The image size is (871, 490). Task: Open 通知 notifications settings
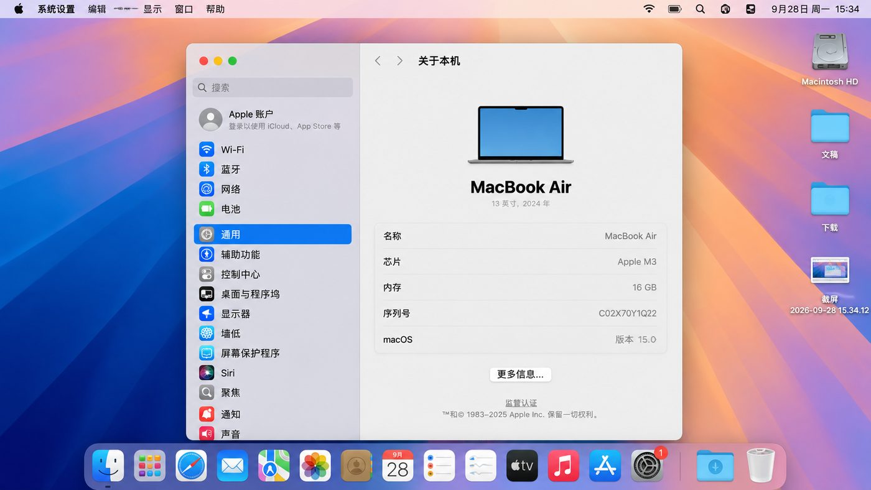point(272,414)
